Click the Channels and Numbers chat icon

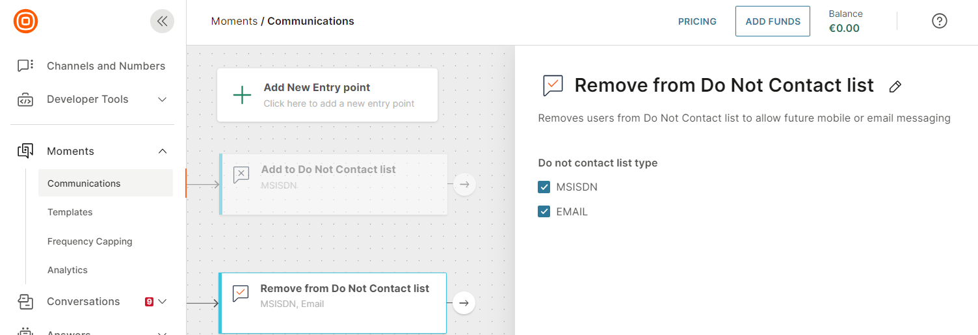(x=25, y=66)
